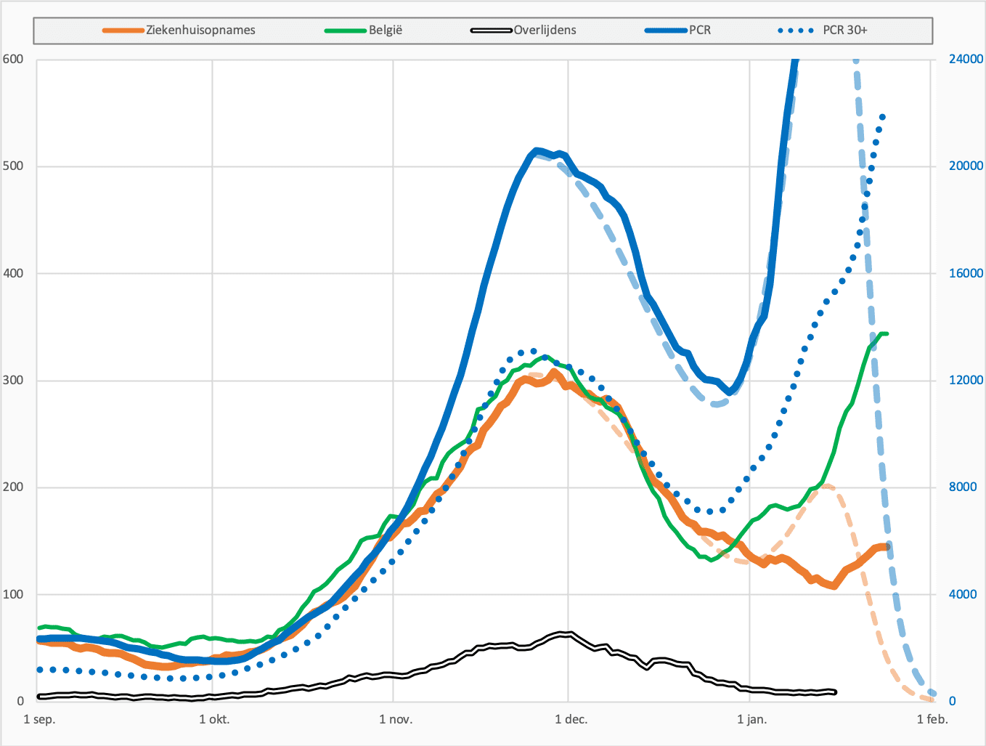Click the 20000 right axis label
This screenshot has width=986, height=746.
[966, 166]
